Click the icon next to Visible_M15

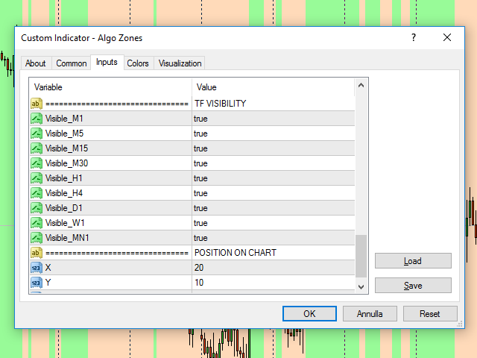point(36,148)
